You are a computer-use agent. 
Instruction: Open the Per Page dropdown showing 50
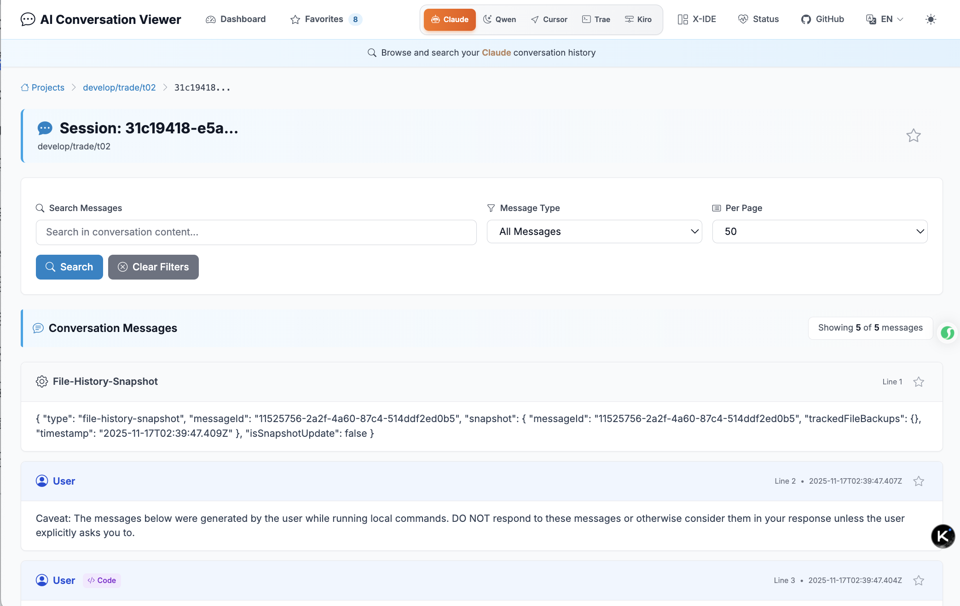click(x=820, y=232)
